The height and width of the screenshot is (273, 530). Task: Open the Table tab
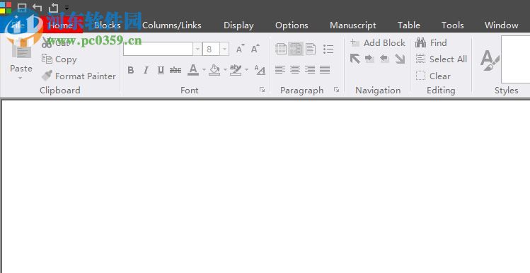click(409, 25)
